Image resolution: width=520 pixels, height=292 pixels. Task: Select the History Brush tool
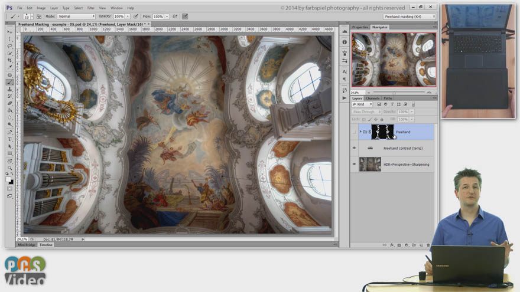(x=9, y=96)
